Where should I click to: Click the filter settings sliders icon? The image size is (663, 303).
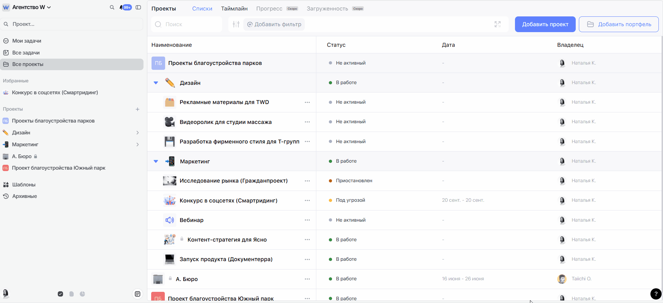pos(236,24)
